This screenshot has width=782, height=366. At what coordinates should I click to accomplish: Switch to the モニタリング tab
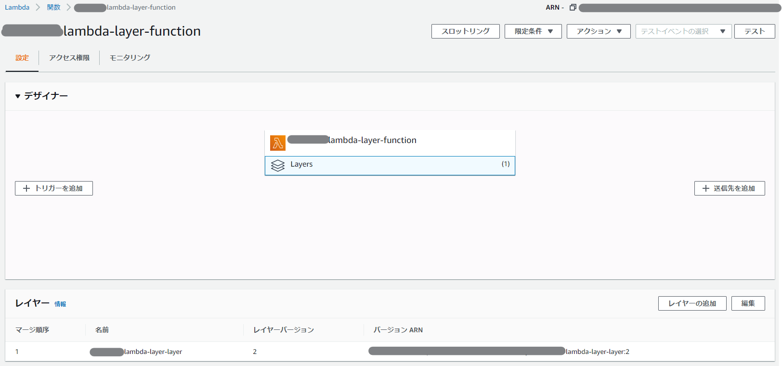pos(130,58)
